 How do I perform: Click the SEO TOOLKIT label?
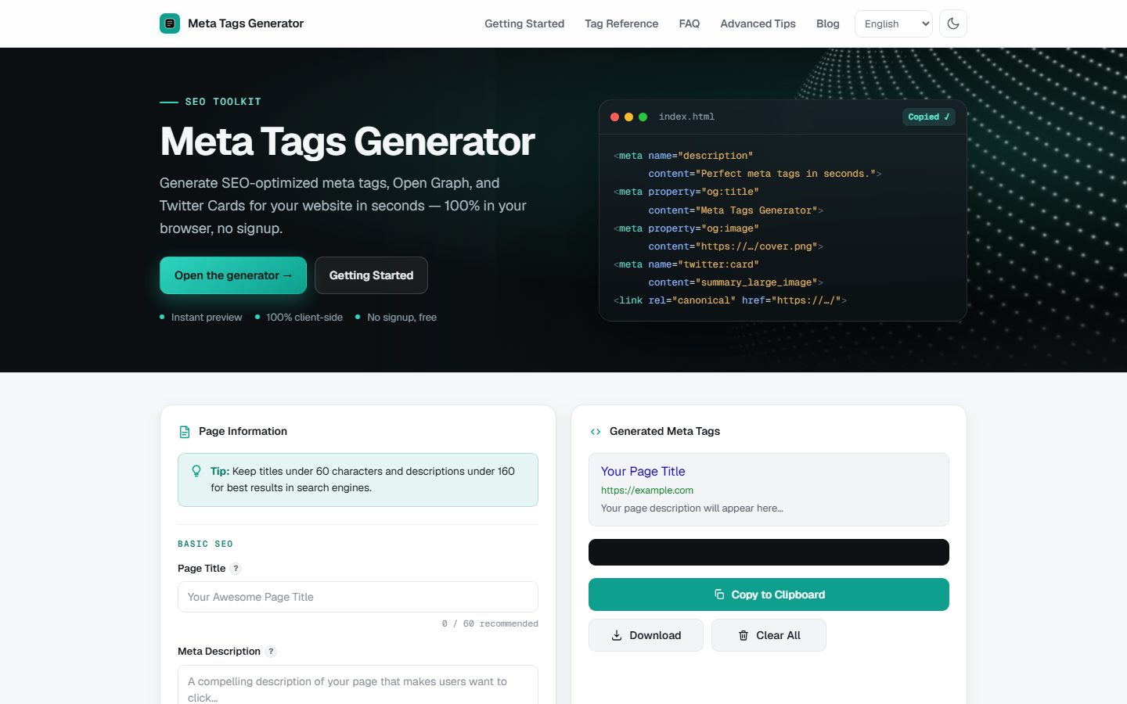[x=223, y=102]
